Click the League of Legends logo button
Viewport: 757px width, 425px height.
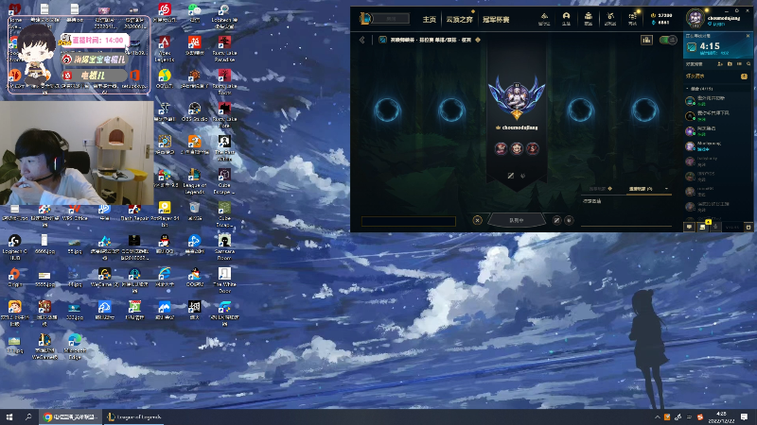pyautogui.click(x=365, y=19)
